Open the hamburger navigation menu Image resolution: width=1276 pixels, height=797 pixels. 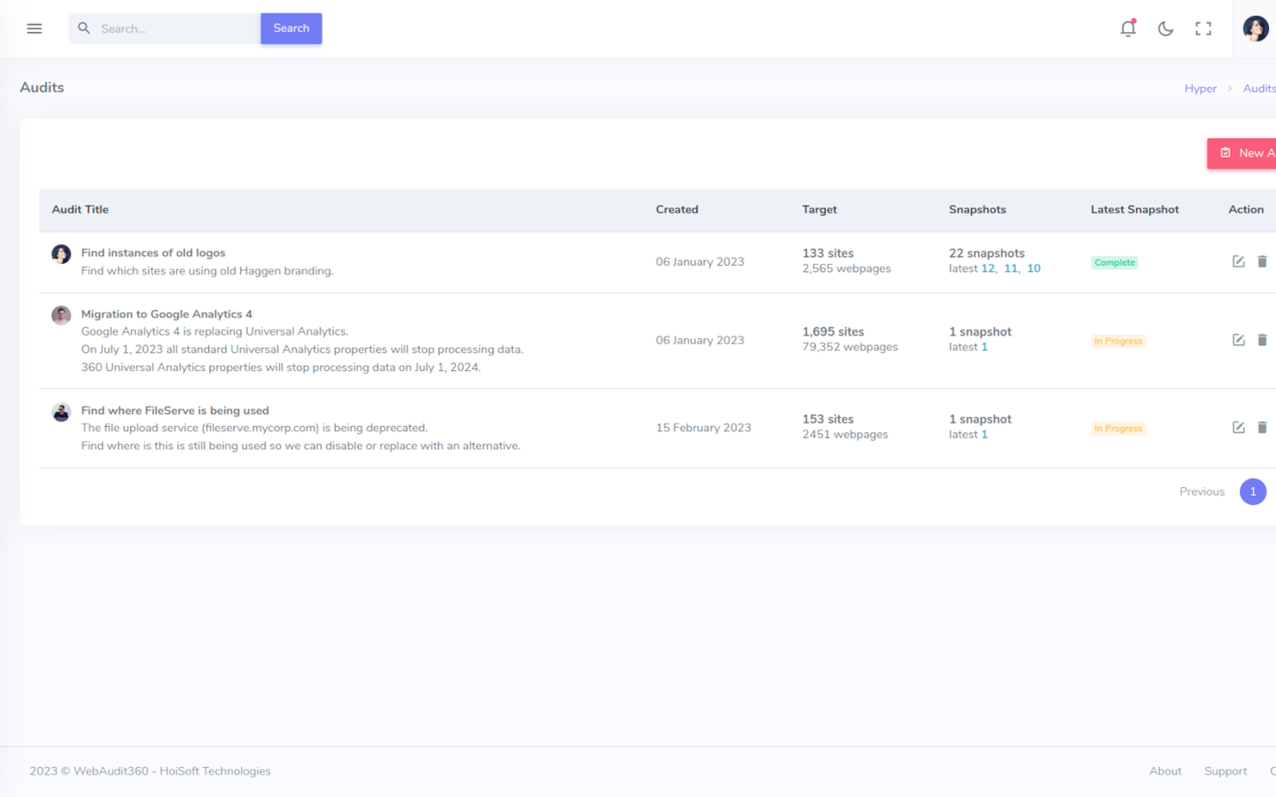point(34,27)
